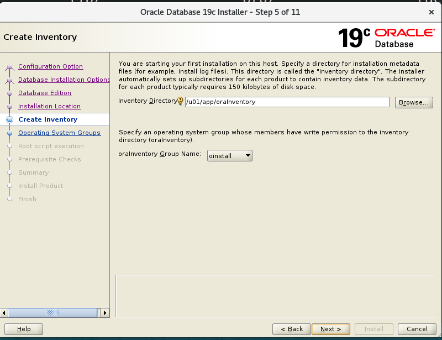
Task: Click the Database Edition step marker dot
Action: click(x=9, y=93)
